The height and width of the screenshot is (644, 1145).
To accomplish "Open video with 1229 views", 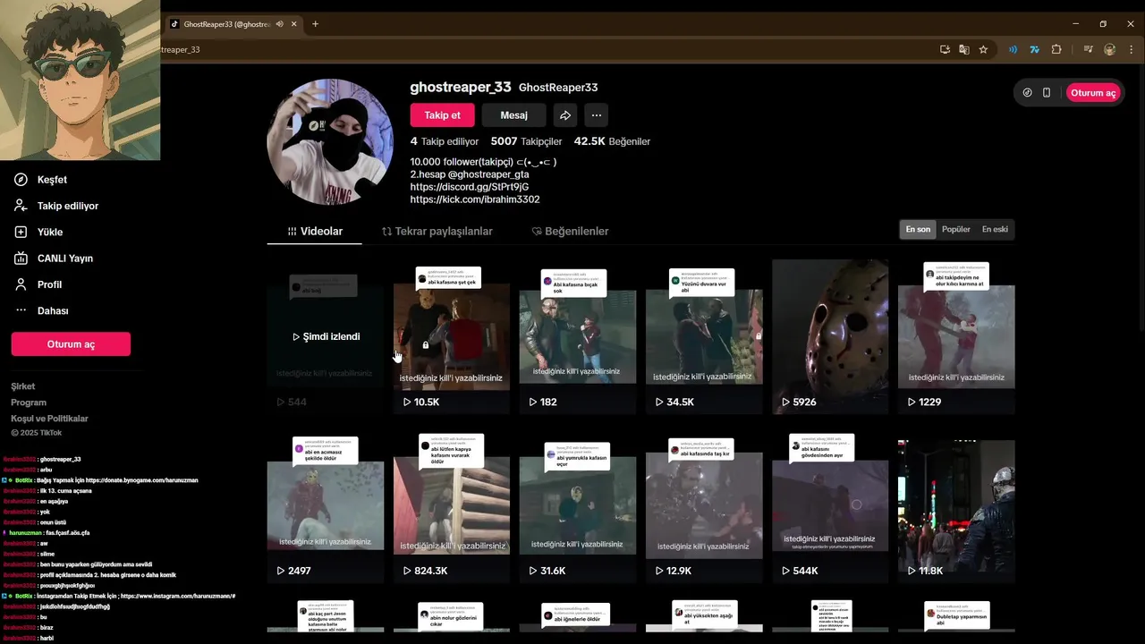I will [x=956, y=336].
